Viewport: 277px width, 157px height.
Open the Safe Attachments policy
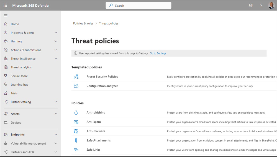pyautogui.click(x=99, y=140)
